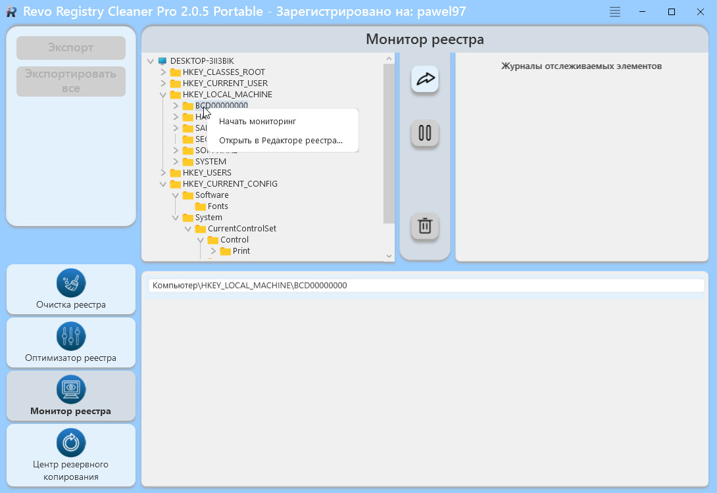Click the trash can delete icon
The image size is (717, 493).
(x=425, y=226)
